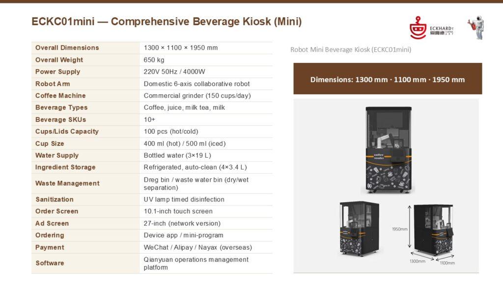Select the large front-view kiosk image
Image resolution: width=503 pixels, height=283 pixels.
coord(389,150)
